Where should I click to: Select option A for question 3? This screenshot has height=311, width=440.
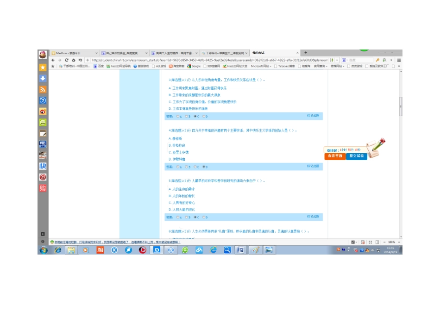tap(178, 116)
